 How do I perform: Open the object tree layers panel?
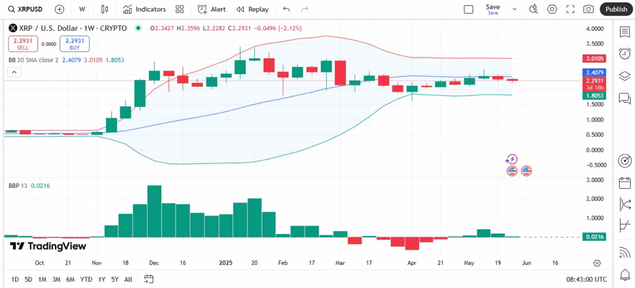coord(624,76)
